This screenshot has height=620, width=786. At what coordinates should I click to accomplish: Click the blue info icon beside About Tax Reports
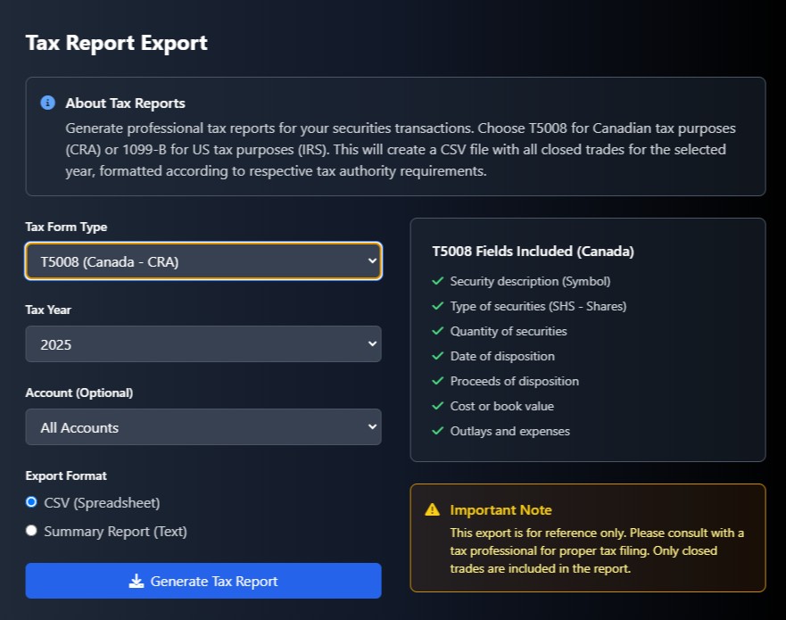(x=48, y=103)
